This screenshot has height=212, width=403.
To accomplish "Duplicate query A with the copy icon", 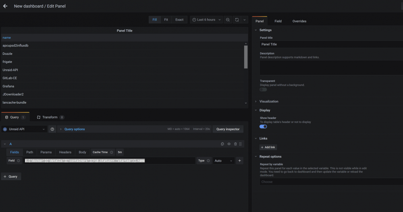I will click(222, 144).
